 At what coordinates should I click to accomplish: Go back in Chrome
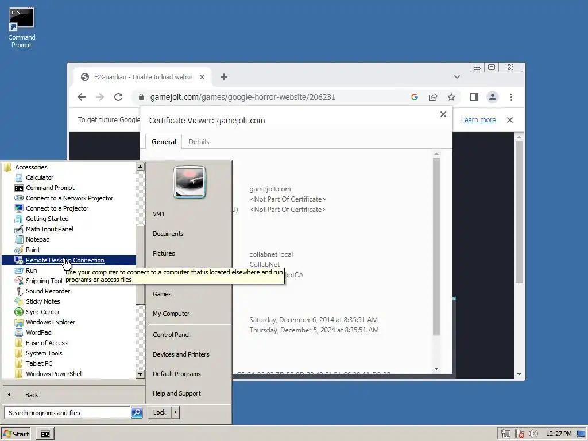pos(82,97)
